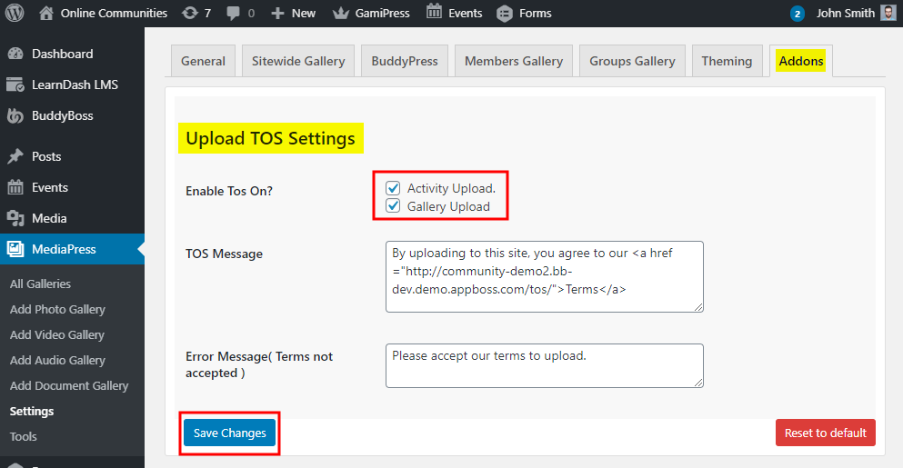Open MediaPress Settings submenu item
Viewport: 903px width, 468px height.
tap(32, 411)
